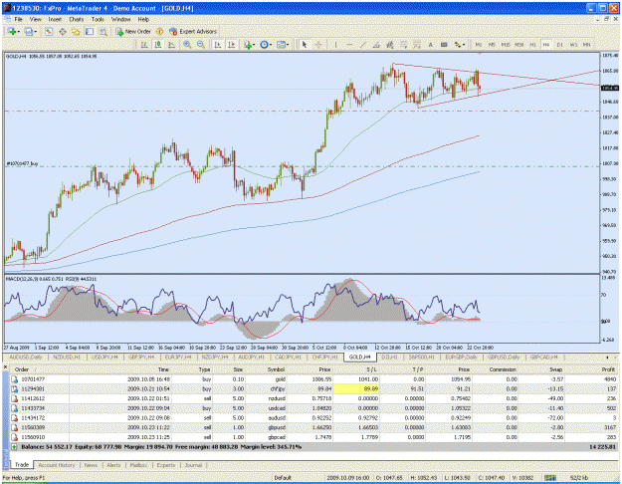Open the Profiles toolbar icon
Screen dimensions: 622x484
click(x=30, y=31)
